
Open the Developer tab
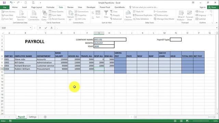tap(91, 7)
